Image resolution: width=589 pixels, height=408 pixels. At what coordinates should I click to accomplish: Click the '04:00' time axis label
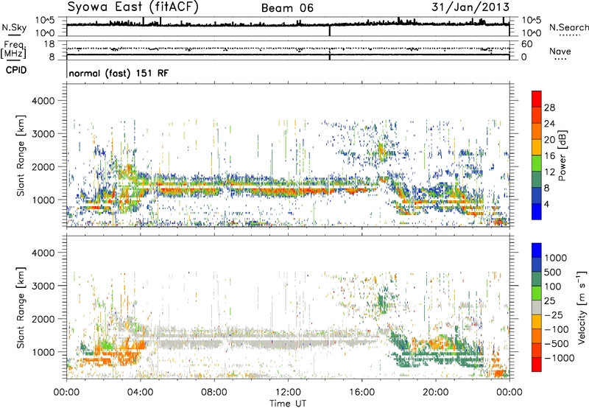tap(140, 393)
